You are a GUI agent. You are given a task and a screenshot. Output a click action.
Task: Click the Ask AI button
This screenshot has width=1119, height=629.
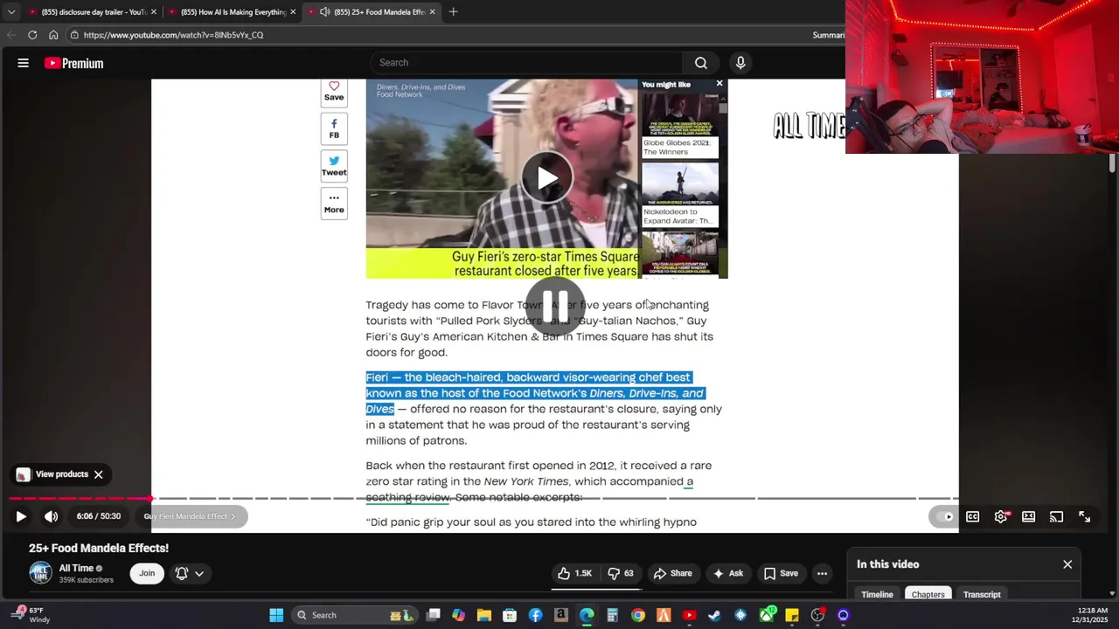pyautogui.click(x=728, y=573)
